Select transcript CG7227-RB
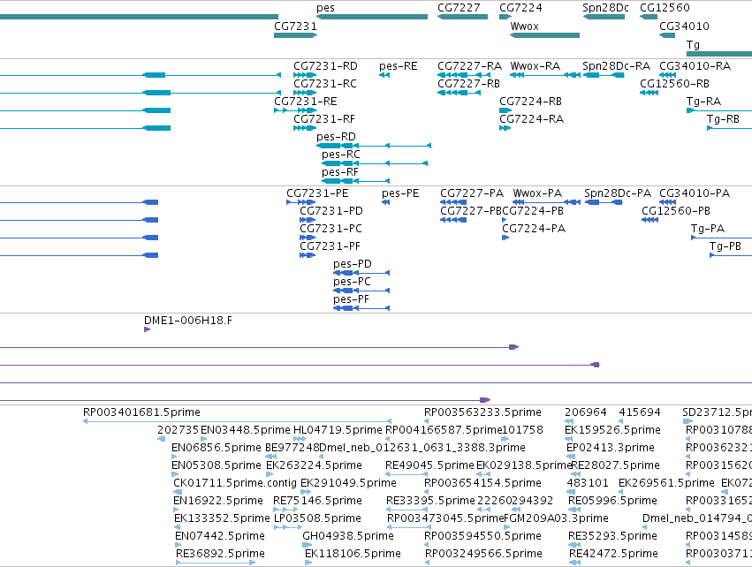 [459, 93]
